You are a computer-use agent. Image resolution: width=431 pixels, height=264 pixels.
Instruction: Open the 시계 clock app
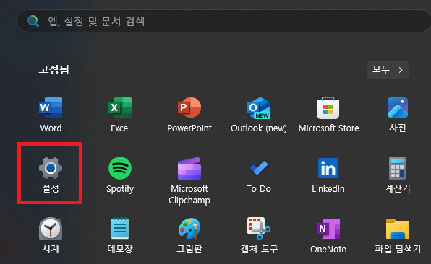[51, 235]
